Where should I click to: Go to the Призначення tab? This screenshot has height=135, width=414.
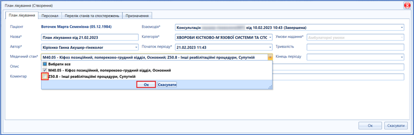[137, 16]
